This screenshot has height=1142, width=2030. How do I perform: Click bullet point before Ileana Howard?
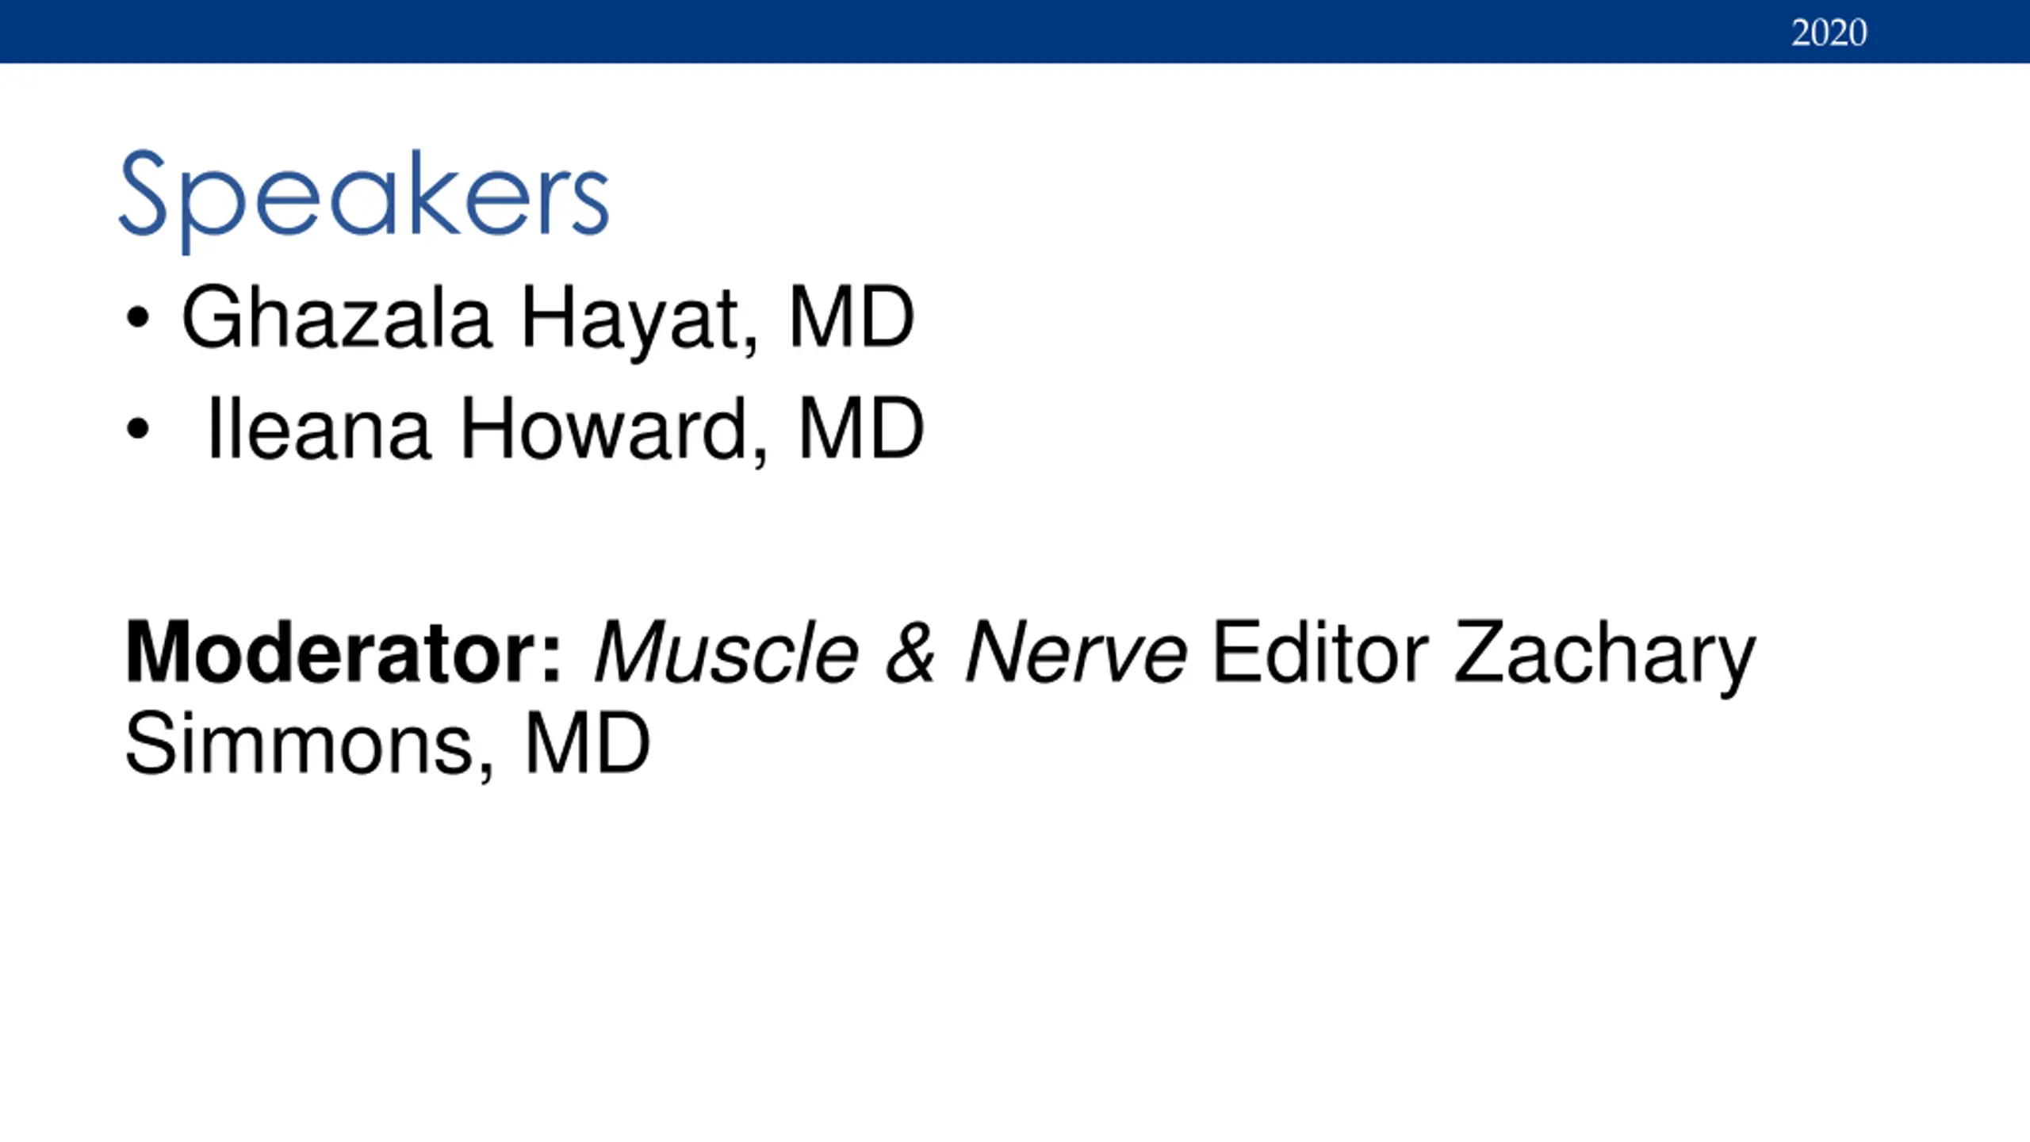[x=138, y=428]
